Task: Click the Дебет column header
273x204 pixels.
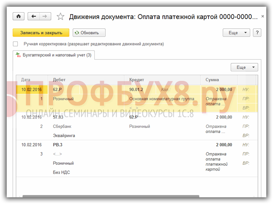Action: coord(59,80)
